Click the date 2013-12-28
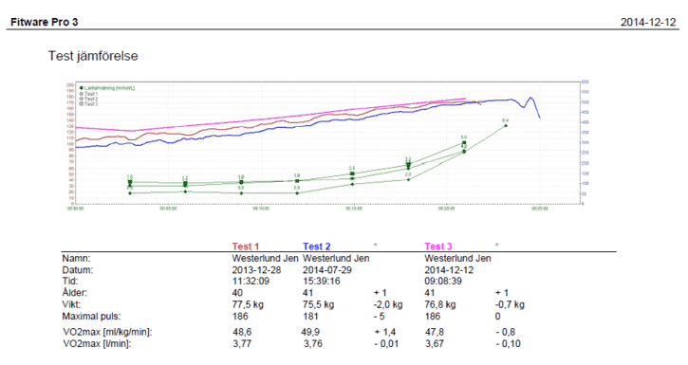The width and height of the screenshot is (688, 365). click(x=256, y=270)
